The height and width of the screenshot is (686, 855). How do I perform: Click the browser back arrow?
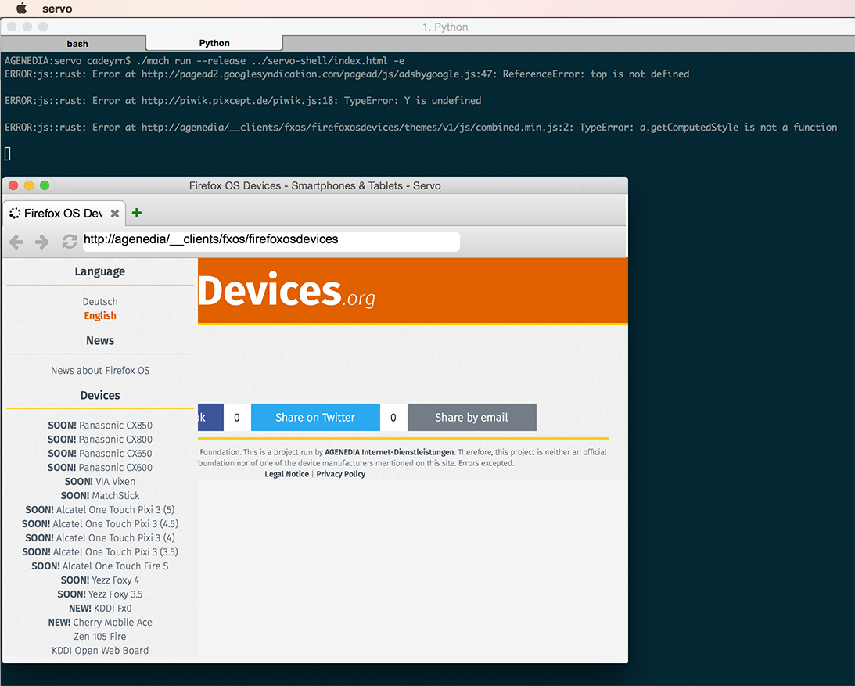[16, 242]
